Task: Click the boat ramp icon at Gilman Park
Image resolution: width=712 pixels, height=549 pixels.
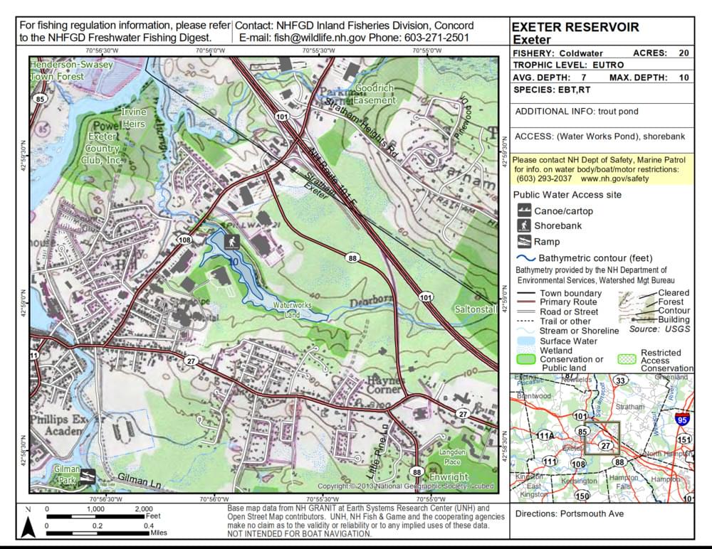Action: [88, 476]
